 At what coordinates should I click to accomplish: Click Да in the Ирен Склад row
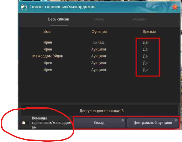pos(145,42)
